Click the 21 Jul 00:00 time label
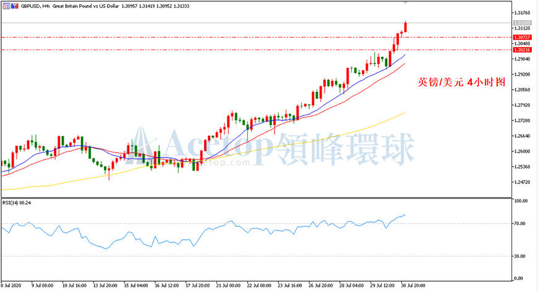Image resolution: width=538 pixels, height=291 pixels. (229, 285)
